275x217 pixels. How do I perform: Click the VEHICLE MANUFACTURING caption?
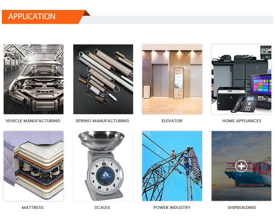tap(33, 121)
